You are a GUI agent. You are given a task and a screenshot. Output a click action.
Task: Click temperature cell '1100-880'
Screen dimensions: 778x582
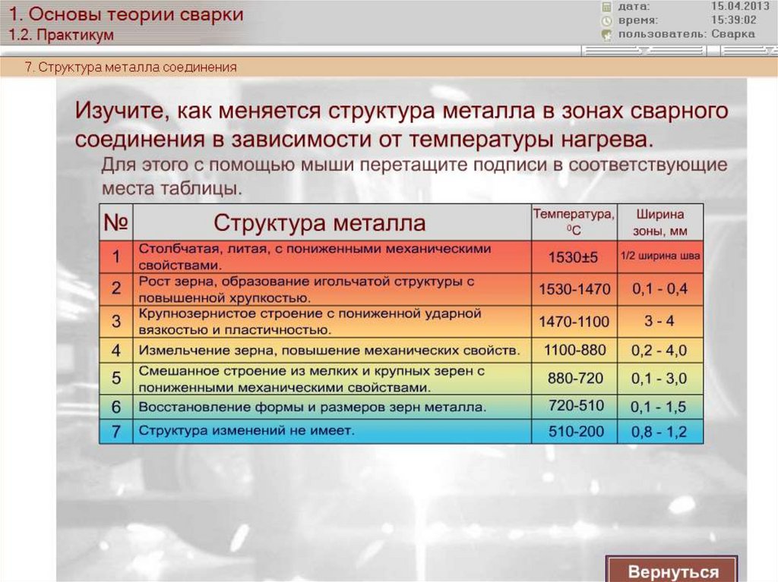click(x=574, y=350)
